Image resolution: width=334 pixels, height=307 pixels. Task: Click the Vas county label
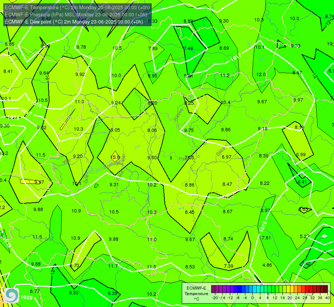coord(66,161)
